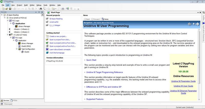Click the Start play icon in toolbar
The image size is (205, 109).
[75, 9]
